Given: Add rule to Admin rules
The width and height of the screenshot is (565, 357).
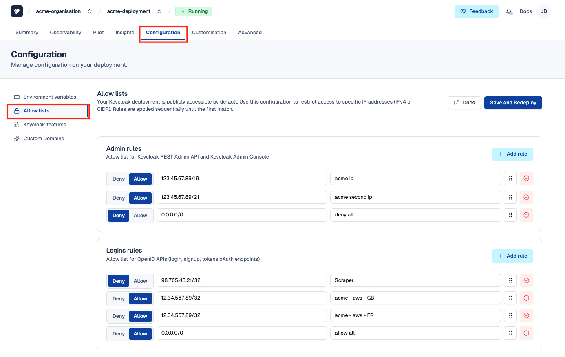Looking at the screenshot, I should pos(512,154).
